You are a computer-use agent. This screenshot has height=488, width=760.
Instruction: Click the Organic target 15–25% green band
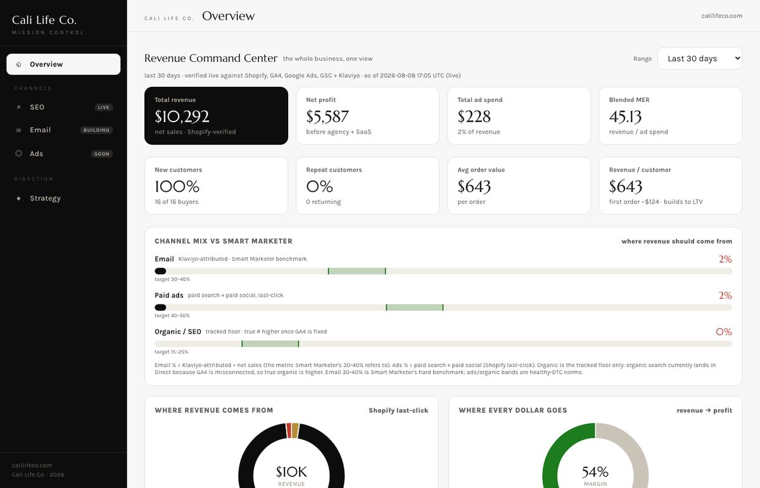click(x=270, y=344)
